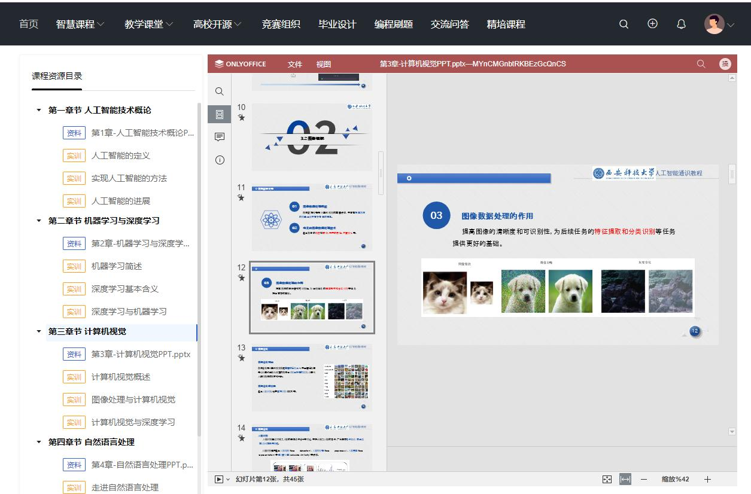751x494 pixels.
Task: Start slideshow with the play button
Action: 219,479
